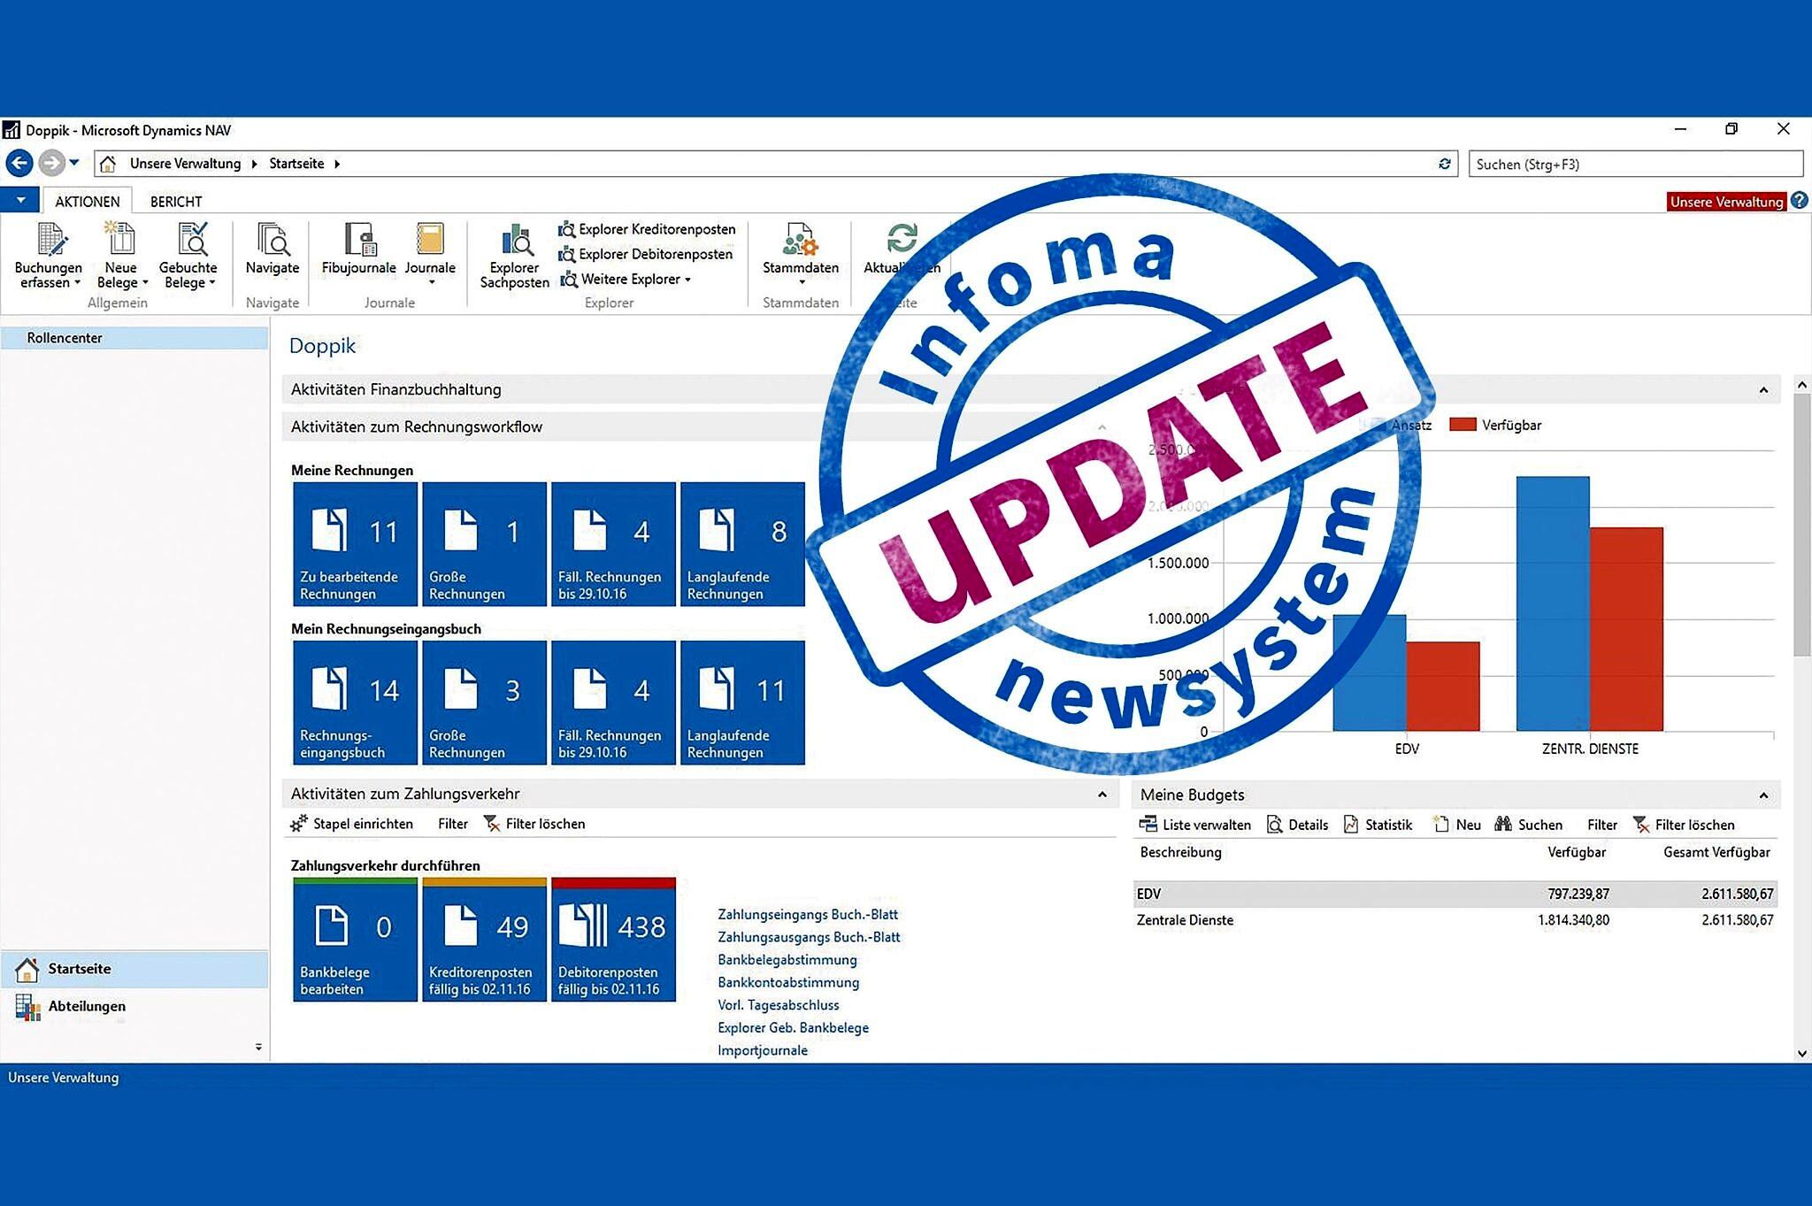Screen dimensions: 1812x1206
Task: Switch to the BERICHT tab
Action: point(176,202)
